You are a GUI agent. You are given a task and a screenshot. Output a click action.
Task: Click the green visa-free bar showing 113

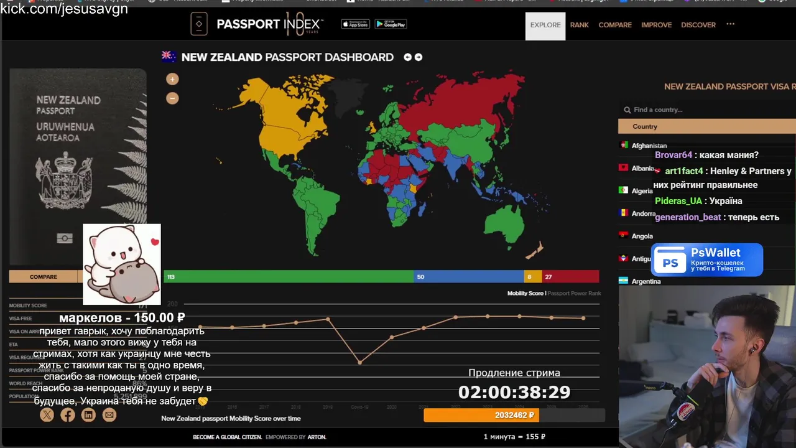pos(289,277)
